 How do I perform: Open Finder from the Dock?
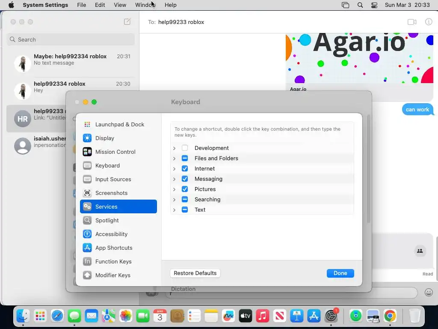point(23,316)
